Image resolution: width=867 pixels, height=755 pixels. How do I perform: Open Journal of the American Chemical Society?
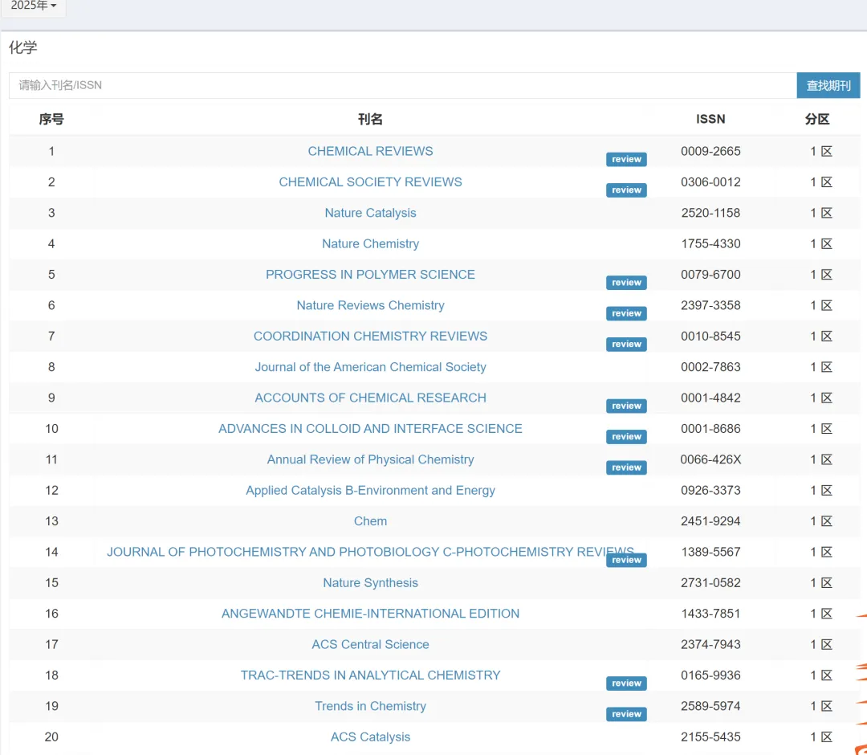[x=370, y=367]
